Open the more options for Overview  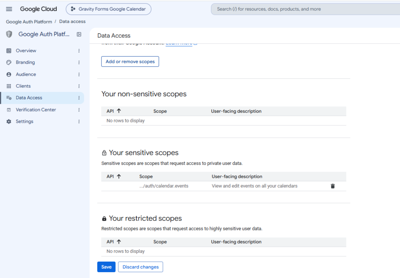(79, 51)
